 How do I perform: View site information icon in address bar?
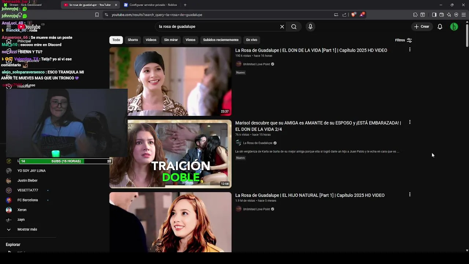pos(106,15)
